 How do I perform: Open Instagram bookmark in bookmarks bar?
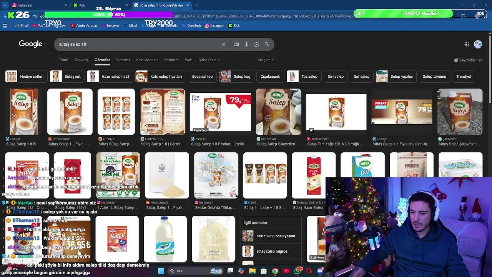[x=214, y=26]
